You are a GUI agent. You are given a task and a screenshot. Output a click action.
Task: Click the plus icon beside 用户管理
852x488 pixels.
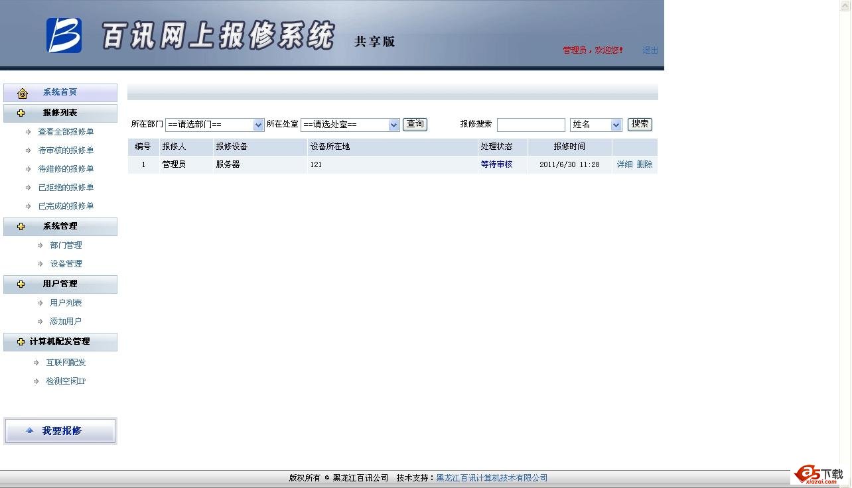tap(21, 284)
